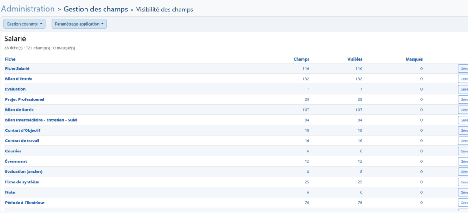
Task: Click Gérer button for Evaluation row
Action: pos(463,89)
